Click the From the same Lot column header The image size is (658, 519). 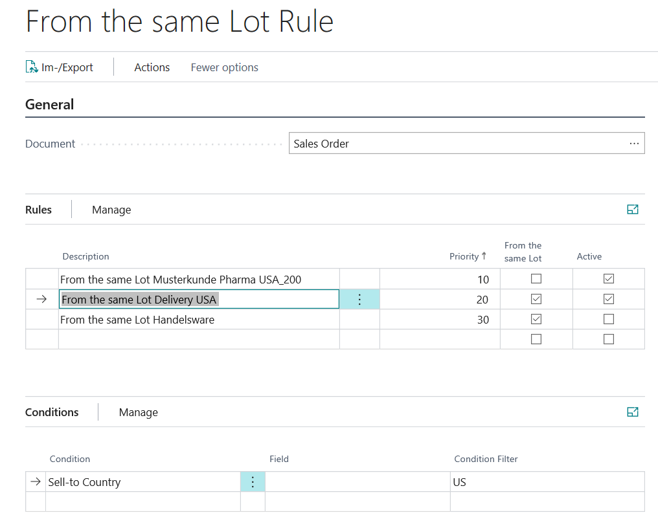[x=523, y=252]
